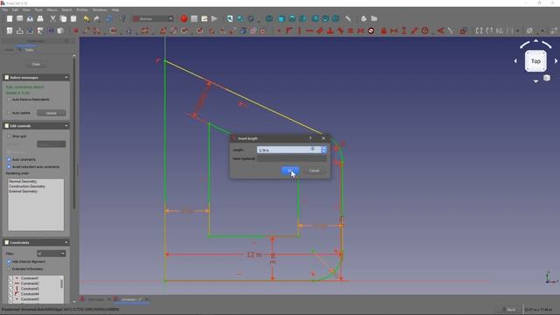Apply the symmetric constraint
Screen dimensions: 560x315
click(x=360, y=31)
